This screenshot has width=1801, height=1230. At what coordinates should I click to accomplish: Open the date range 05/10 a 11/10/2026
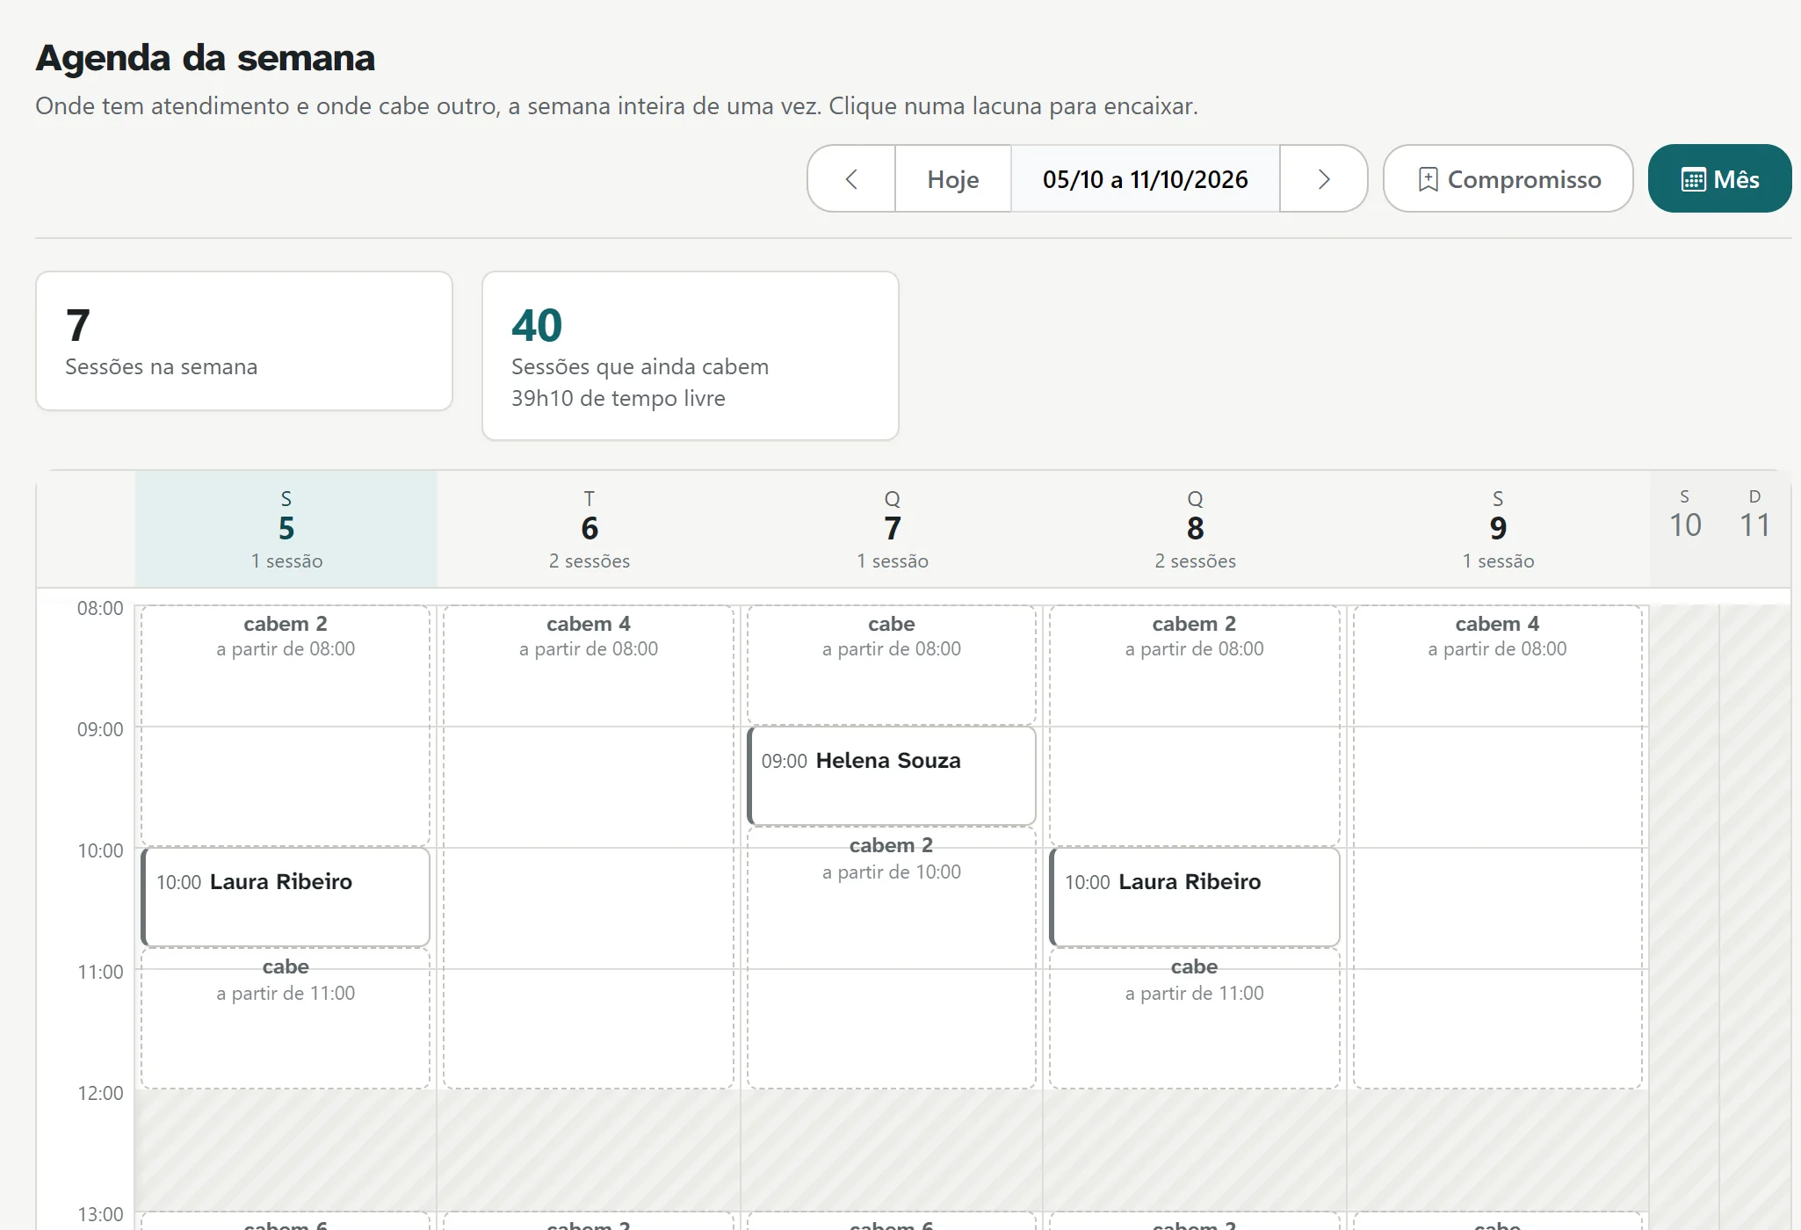click(x=1146, y=179)
